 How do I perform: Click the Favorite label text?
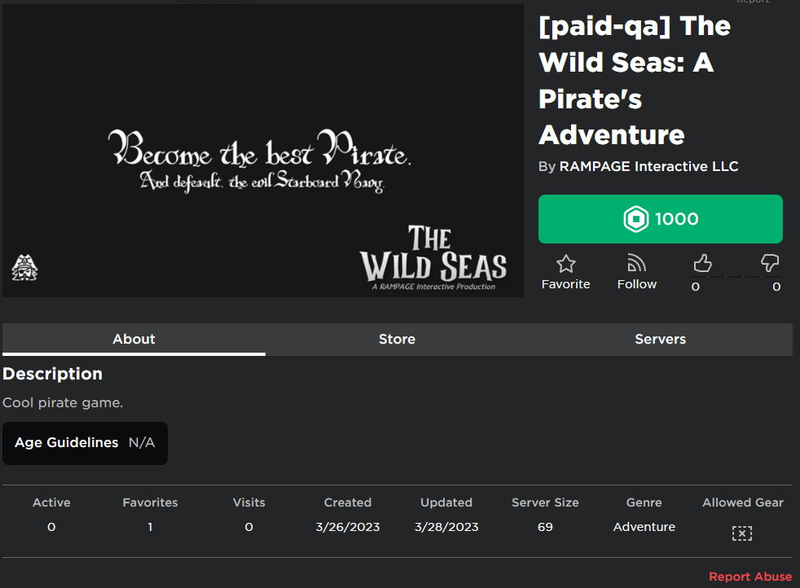click(x=566, y=284)
